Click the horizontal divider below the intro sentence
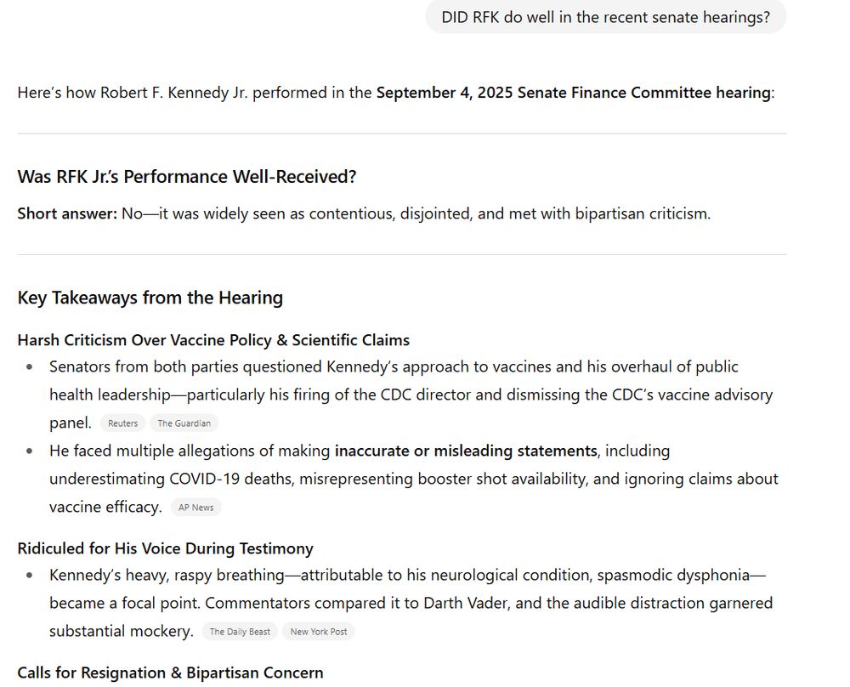The width and height of the screenshot is (850, 687). (x=402, y=133)
